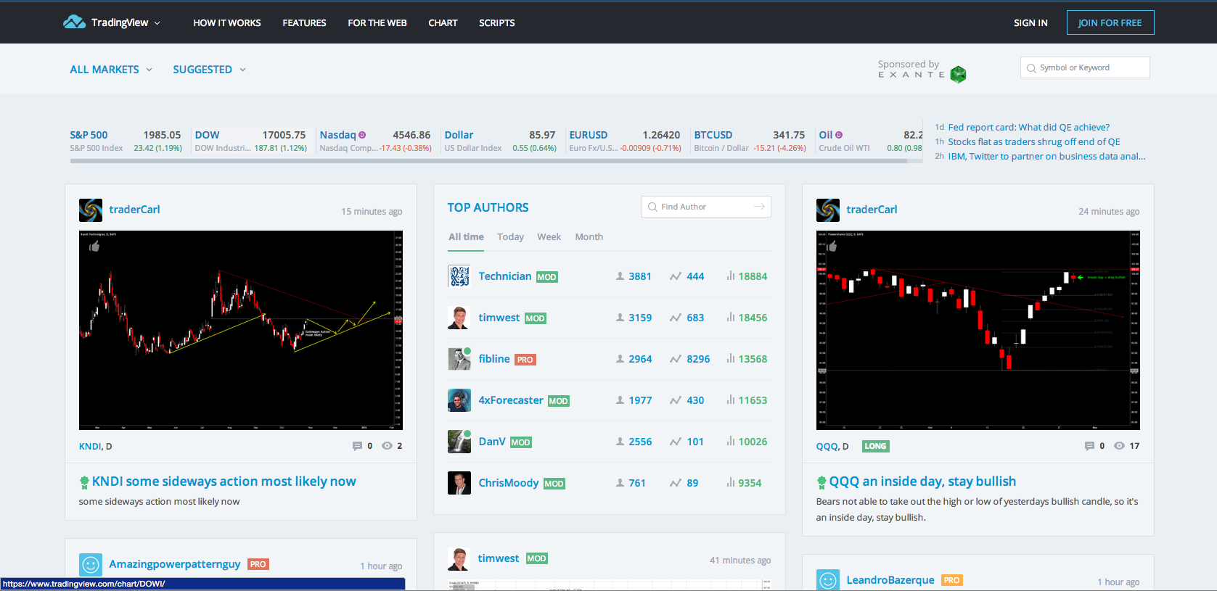Click Amazingpowerpatternguy smiley avatar
The height and width of the screenshot is (591, 1217).
coord(91,564)
